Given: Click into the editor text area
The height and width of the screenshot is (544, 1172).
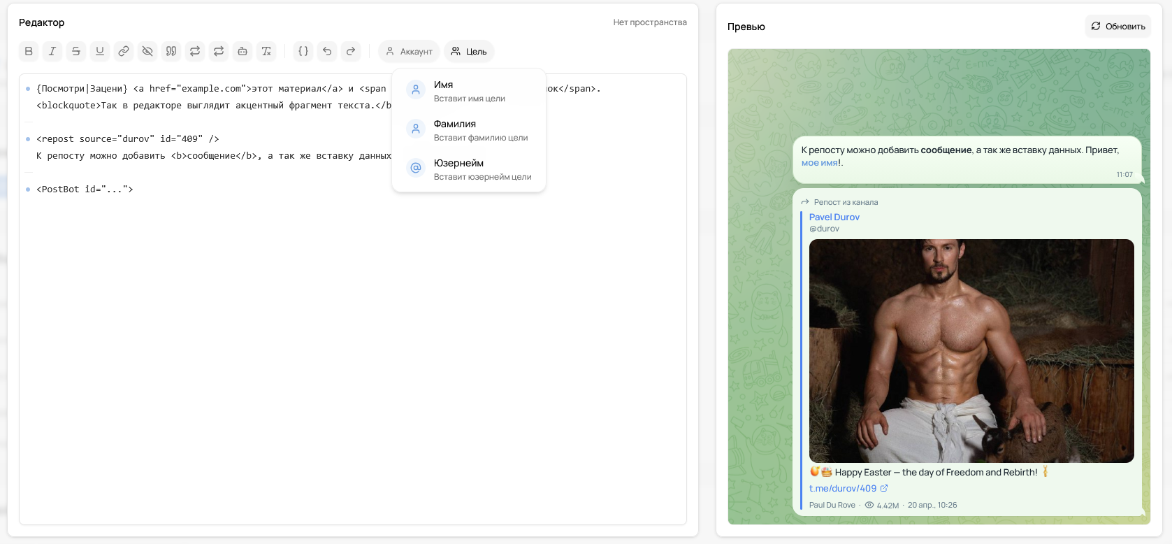Looking at the screenshot, I should point(353,350).
